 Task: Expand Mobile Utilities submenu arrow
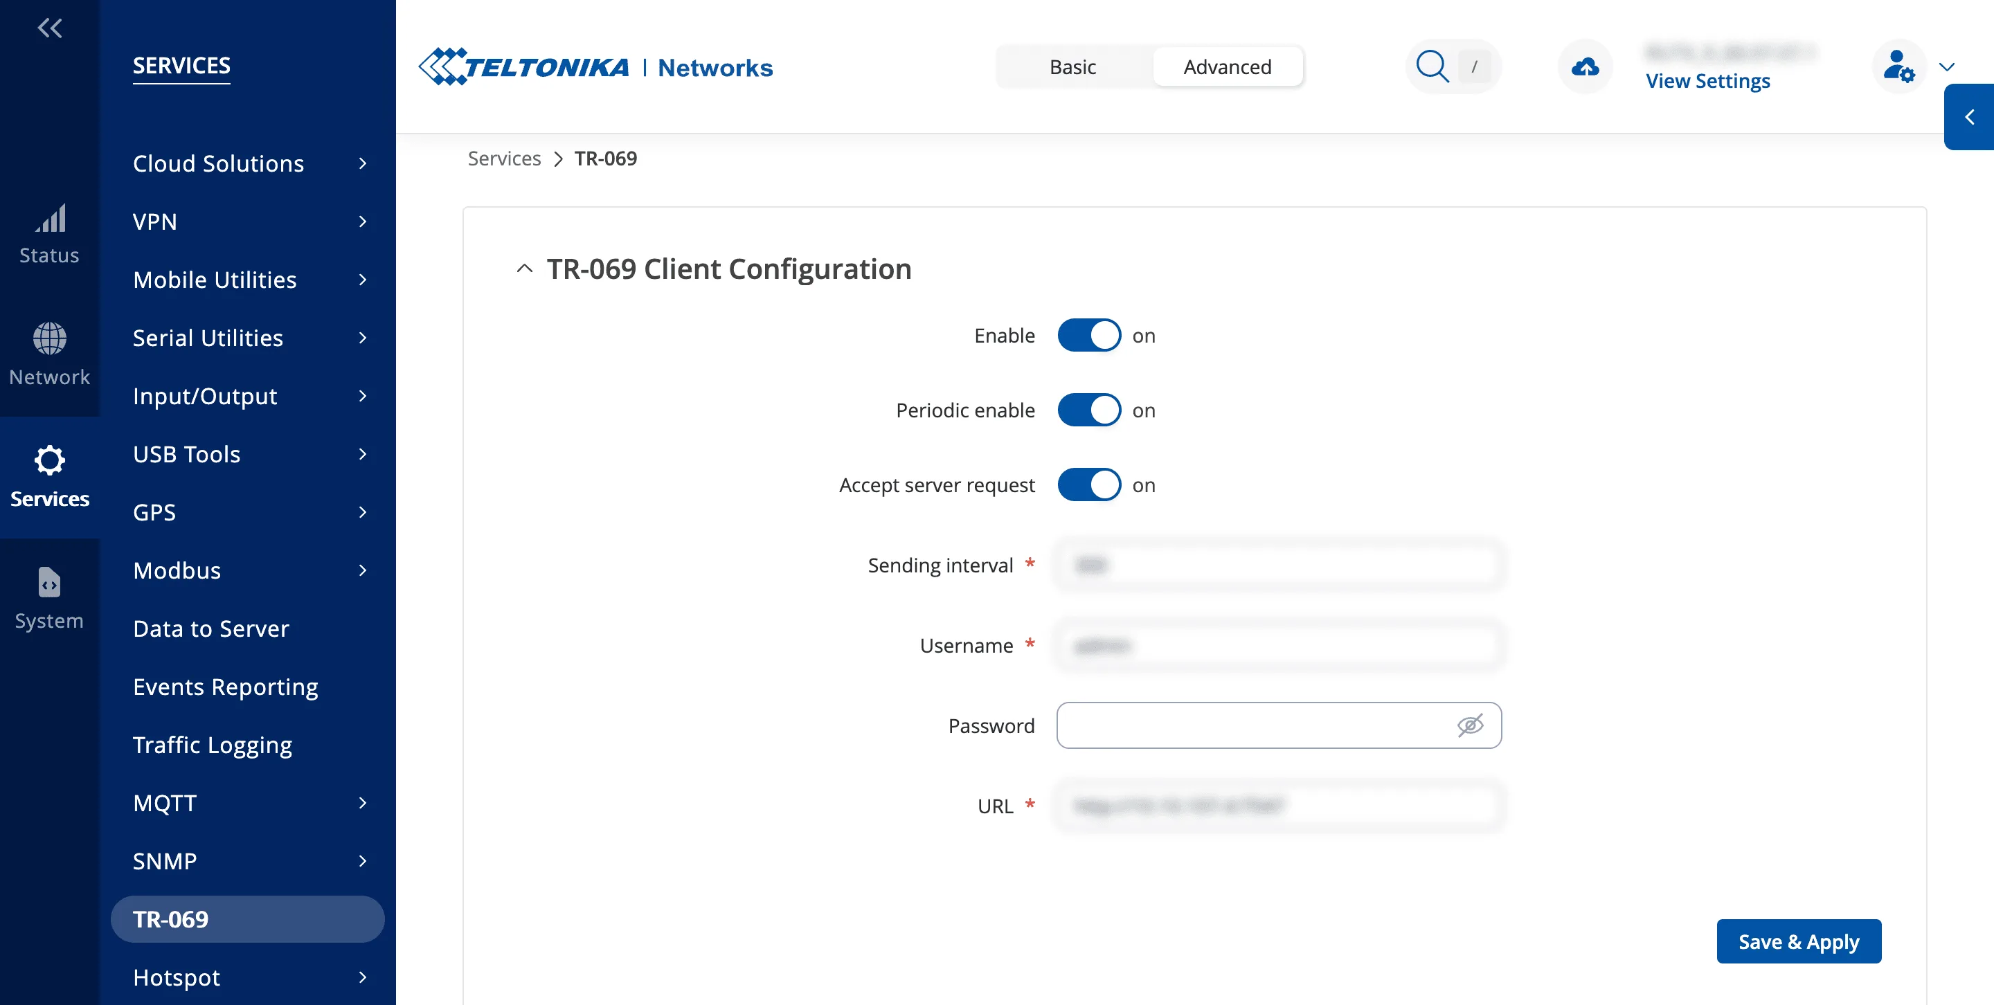(x=362, y=280)
